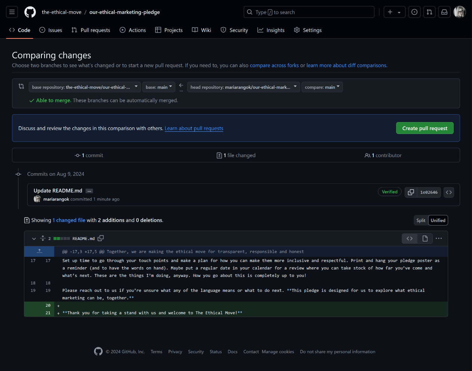Browse repository at this commit

coord(448,192)
